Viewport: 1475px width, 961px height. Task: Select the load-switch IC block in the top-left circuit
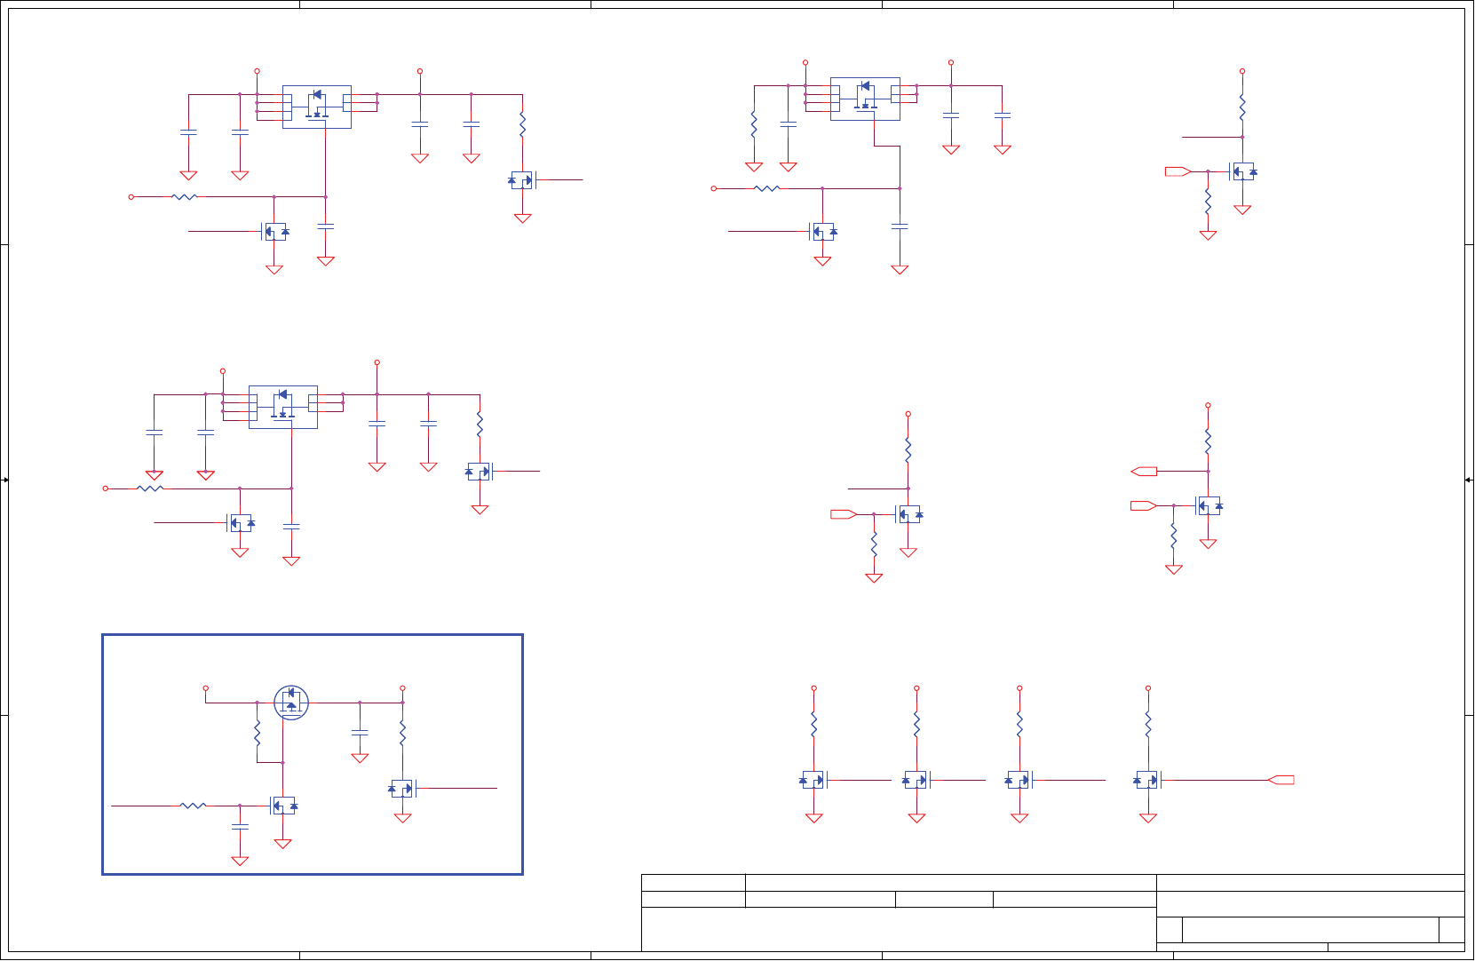[317, 107]
